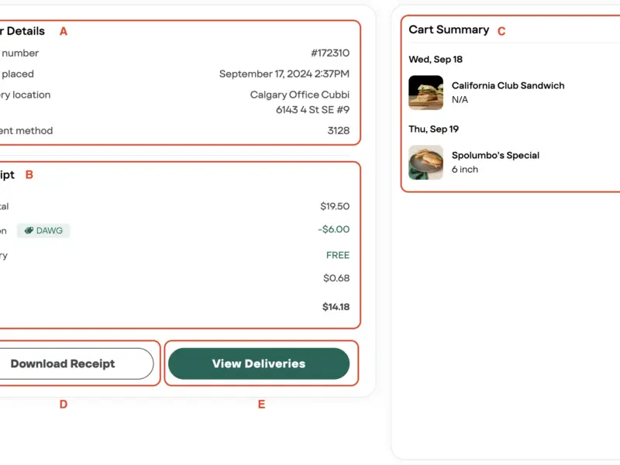Click the 6143 4 St SE #9 address
The height and width of the screenshot is (465, 620).
pos(312,110)
